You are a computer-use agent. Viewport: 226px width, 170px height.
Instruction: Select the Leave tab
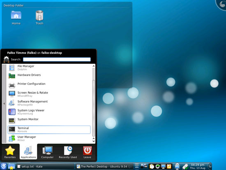pos(88,152)
